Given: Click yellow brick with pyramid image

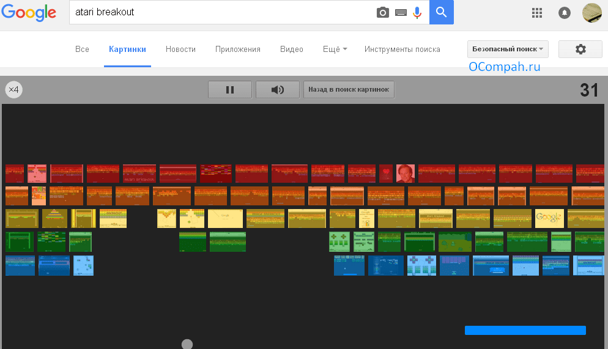Looking at the screenshot, I should 54,218.
